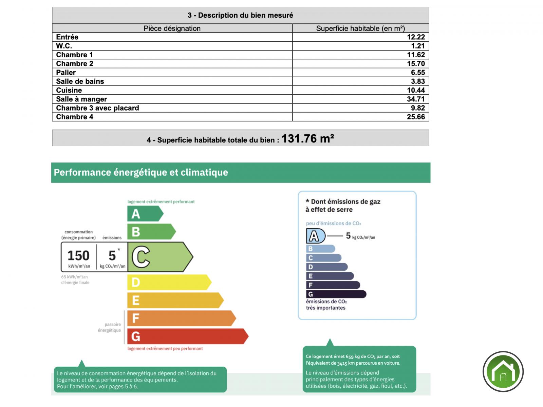Select the yellow class D arrow
The width and height of the screenshot is (543, 407).
[169, 282]
